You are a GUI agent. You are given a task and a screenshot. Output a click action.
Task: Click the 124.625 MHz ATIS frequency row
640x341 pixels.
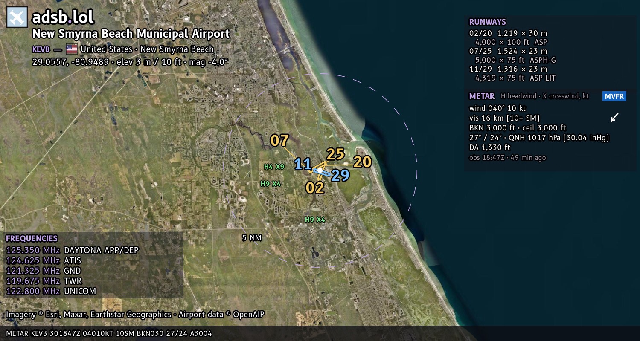[x=44, y=260]
